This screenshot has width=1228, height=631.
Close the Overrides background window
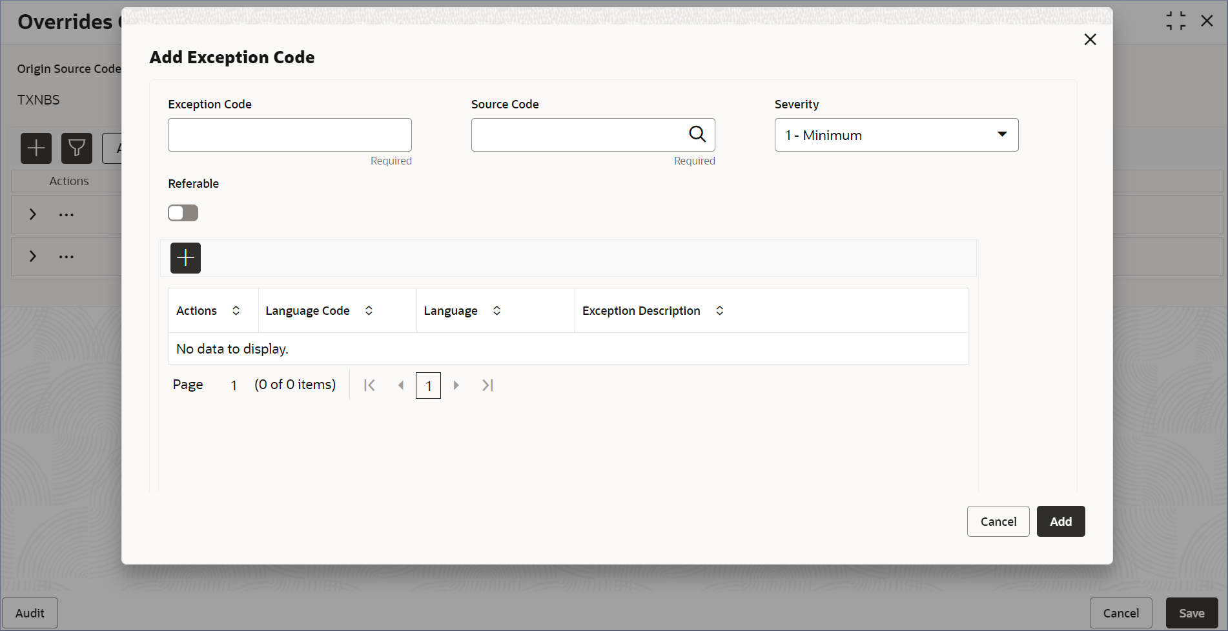click(x=1207, y=21)
